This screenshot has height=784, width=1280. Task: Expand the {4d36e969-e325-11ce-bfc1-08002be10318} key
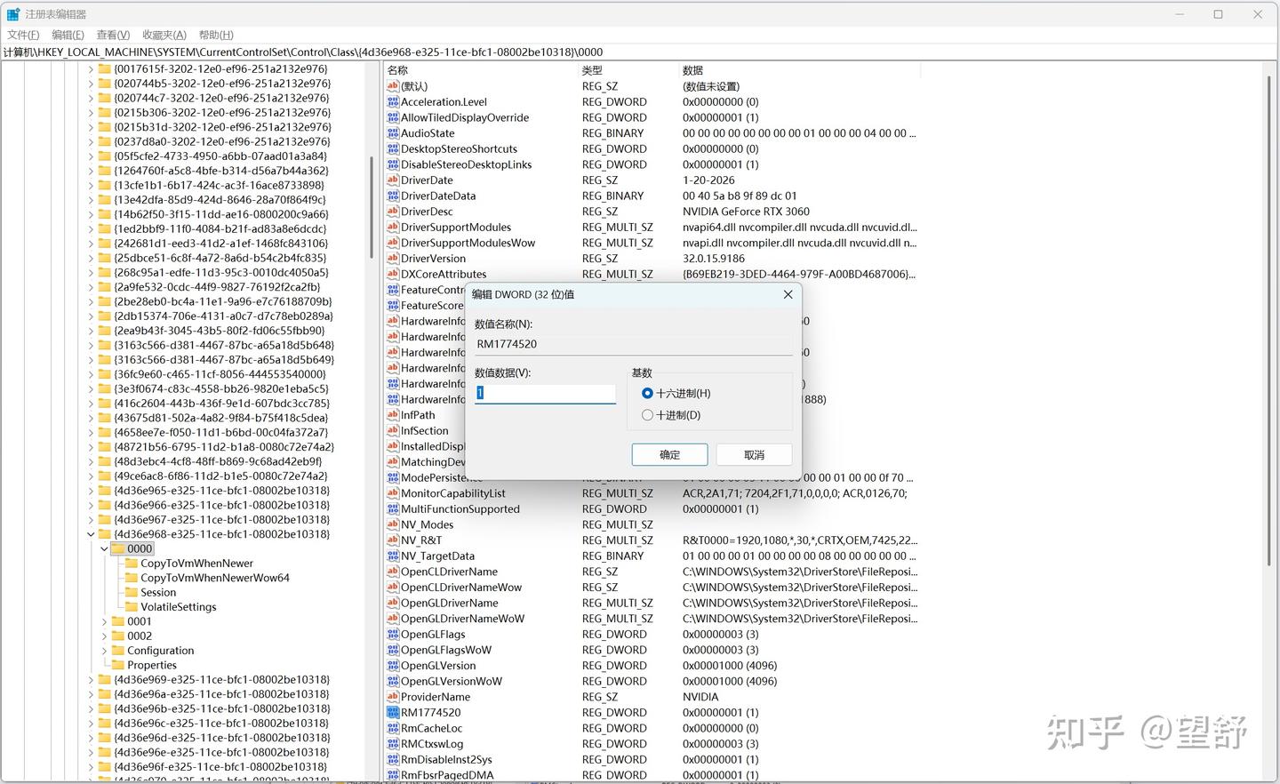(91, 680)
